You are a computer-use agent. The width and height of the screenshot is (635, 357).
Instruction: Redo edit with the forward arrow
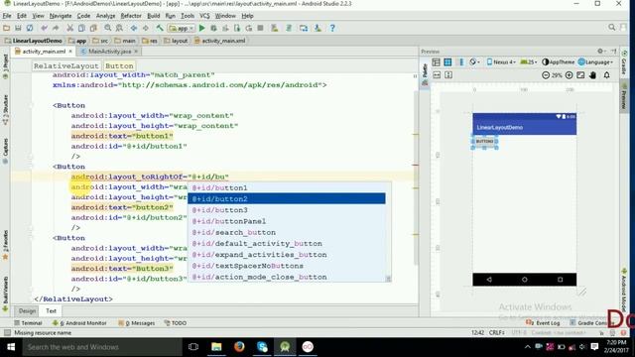coord(56,28)
